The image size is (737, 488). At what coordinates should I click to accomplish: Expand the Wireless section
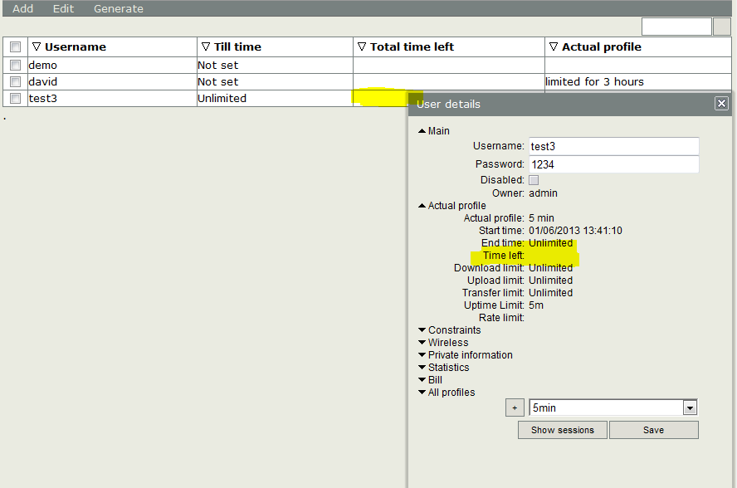click(x=443, y=342)
